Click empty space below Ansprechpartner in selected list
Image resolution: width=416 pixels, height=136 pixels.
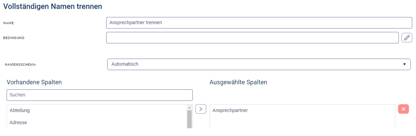302,122
